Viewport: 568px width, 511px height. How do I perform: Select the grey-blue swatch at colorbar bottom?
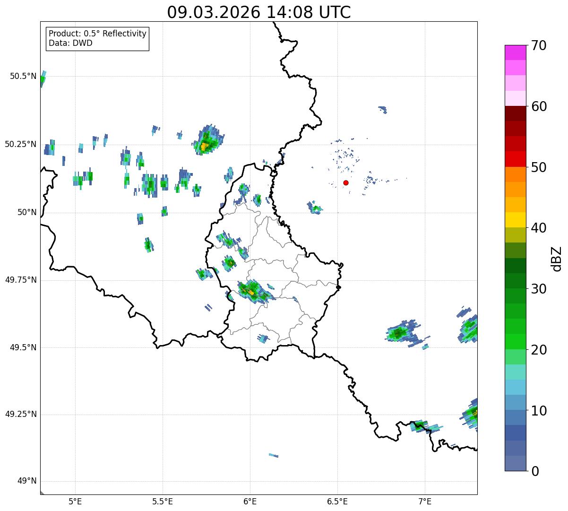[x=515, y=463]
